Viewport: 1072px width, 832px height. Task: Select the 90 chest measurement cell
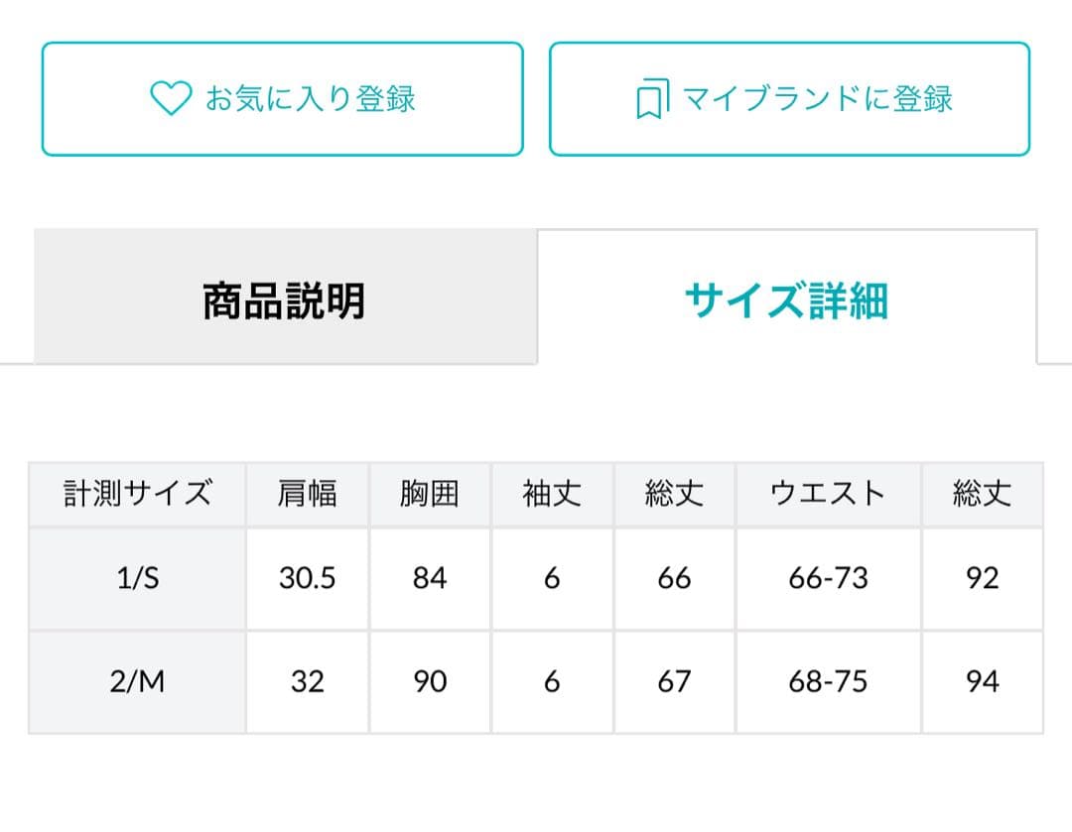pyautogui.click(x=430, y=682)
